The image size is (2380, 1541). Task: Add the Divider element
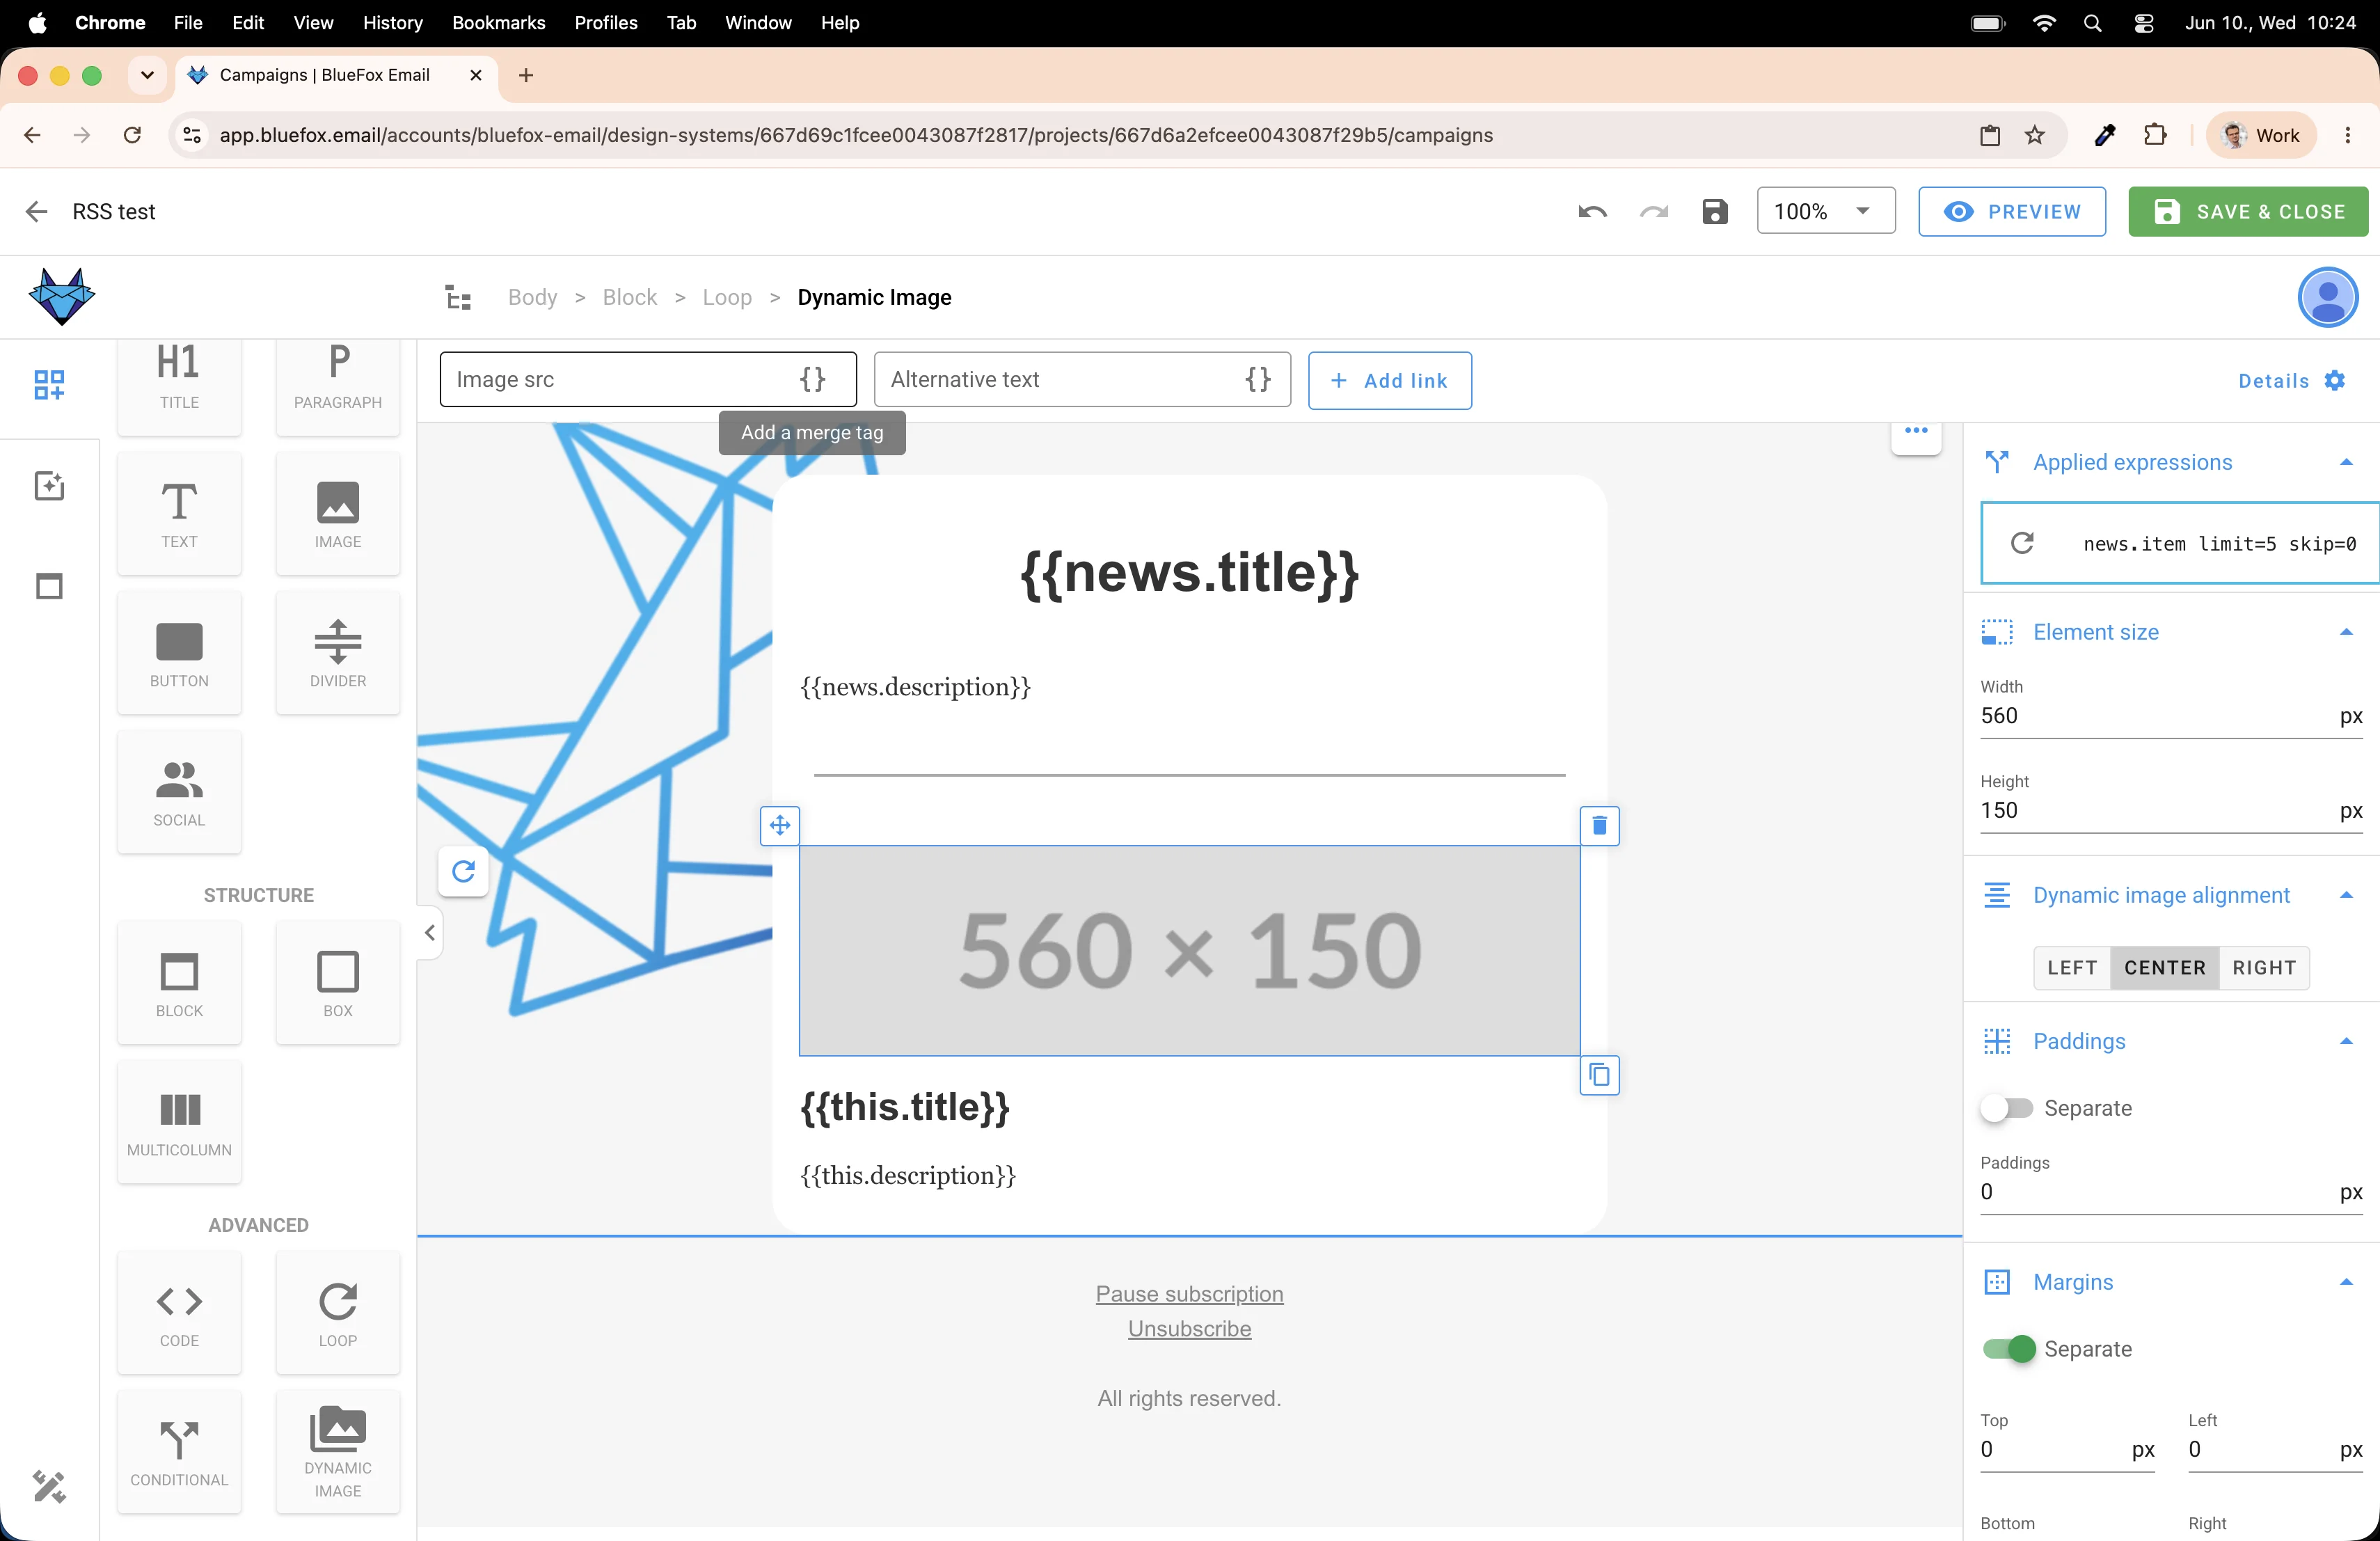click(338, 653)
